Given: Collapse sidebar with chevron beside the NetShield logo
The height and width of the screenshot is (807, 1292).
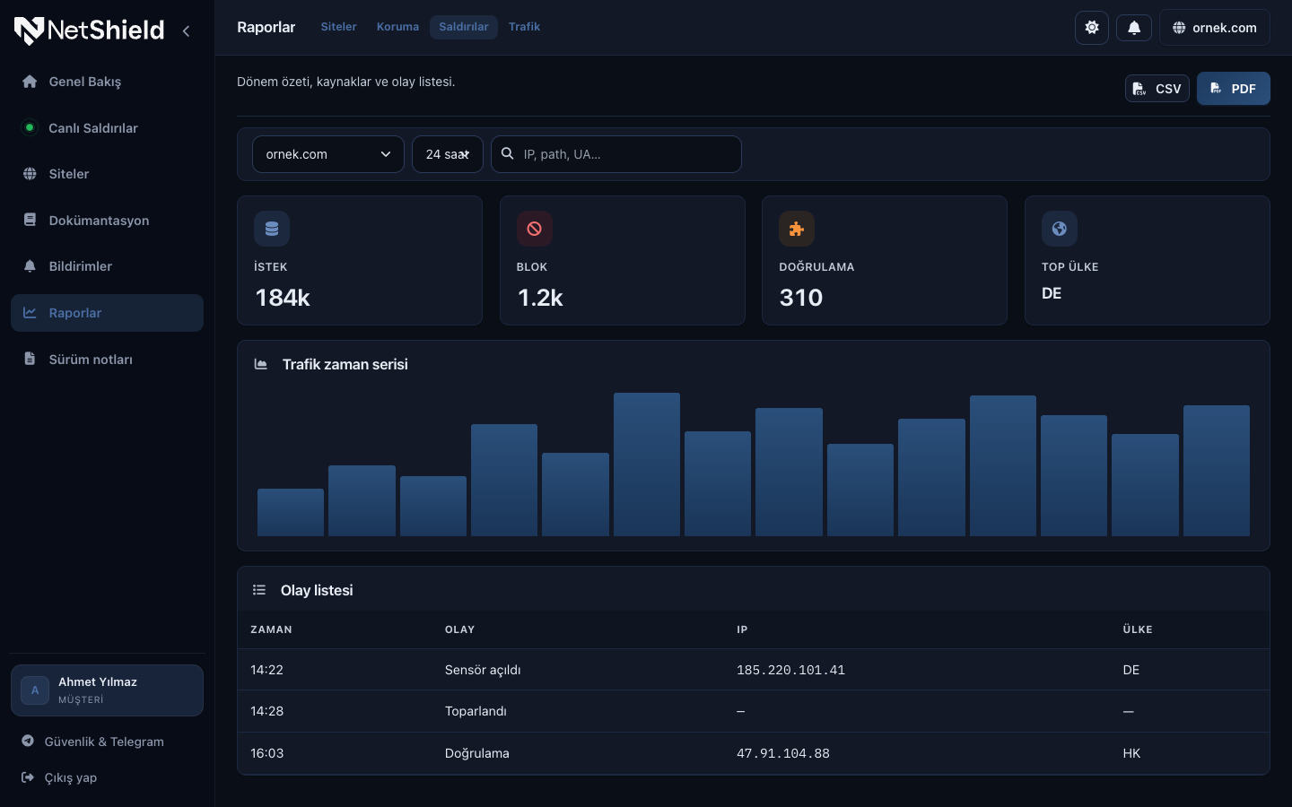Looking at the screenshot, I should 186,30.
